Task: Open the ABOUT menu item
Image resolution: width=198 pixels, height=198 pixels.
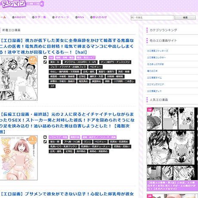Action: [x=19, y=17]
